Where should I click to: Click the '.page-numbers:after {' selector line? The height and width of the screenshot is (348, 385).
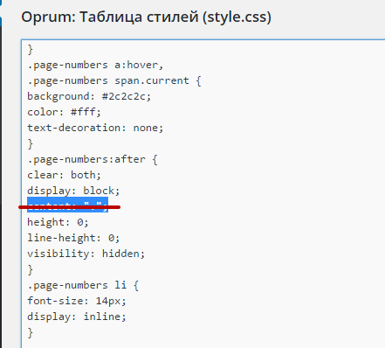[x=93, y=159]
